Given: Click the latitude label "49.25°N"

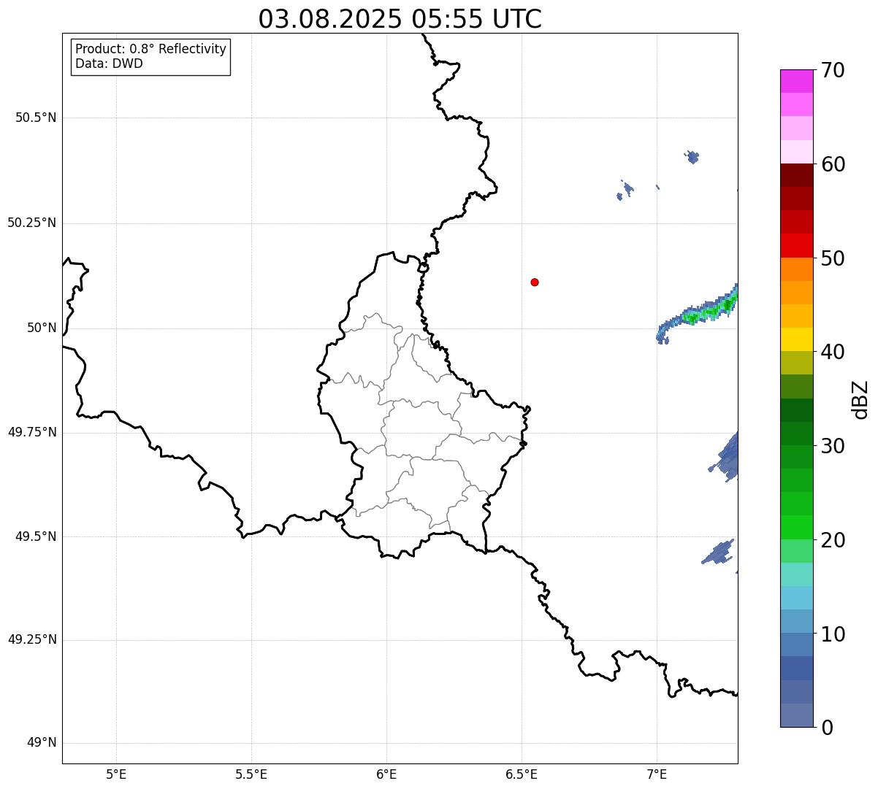Looking at the screenshot, I should [31, 639].
